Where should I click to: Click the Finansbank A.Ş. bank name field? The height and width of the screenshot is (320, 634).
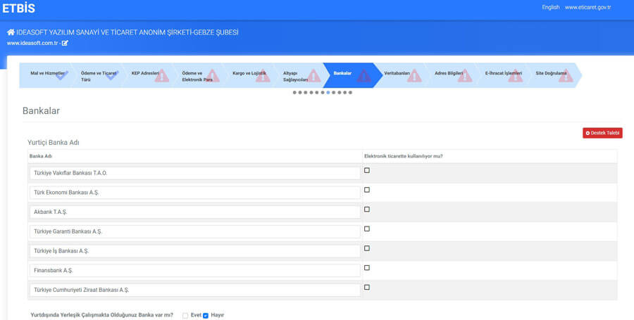[195, 270]
